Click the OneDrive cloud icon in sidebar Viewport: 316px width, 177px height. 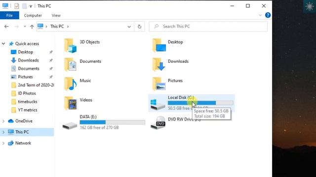pyautogui.click(x=11, y=121)
